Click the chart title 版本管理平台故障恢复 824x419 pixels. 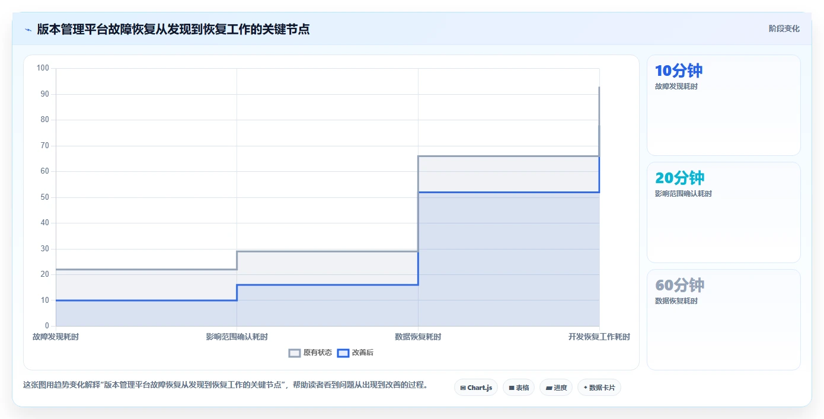point(173,29)
